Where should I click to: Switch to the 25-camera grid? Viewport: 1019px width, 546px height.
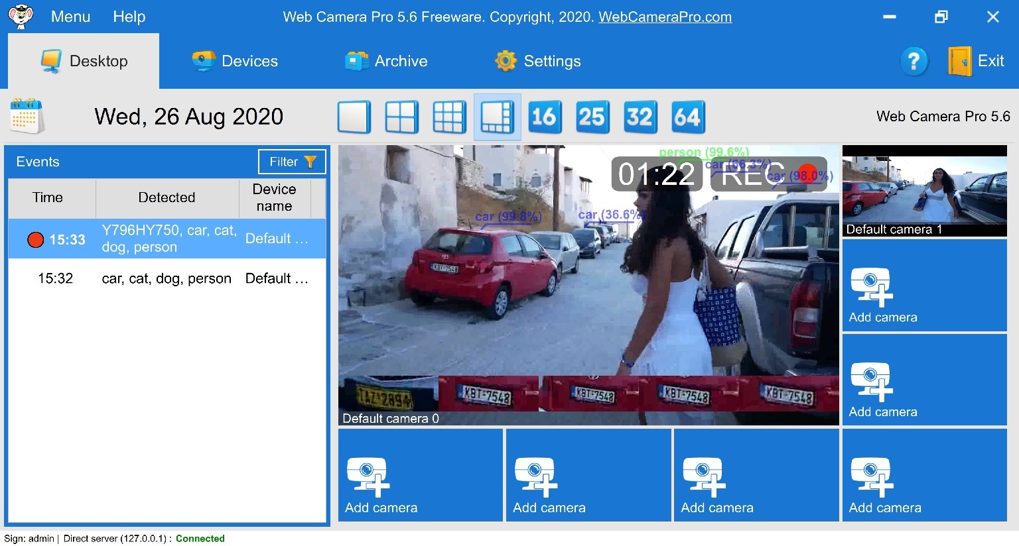point(592,117)
